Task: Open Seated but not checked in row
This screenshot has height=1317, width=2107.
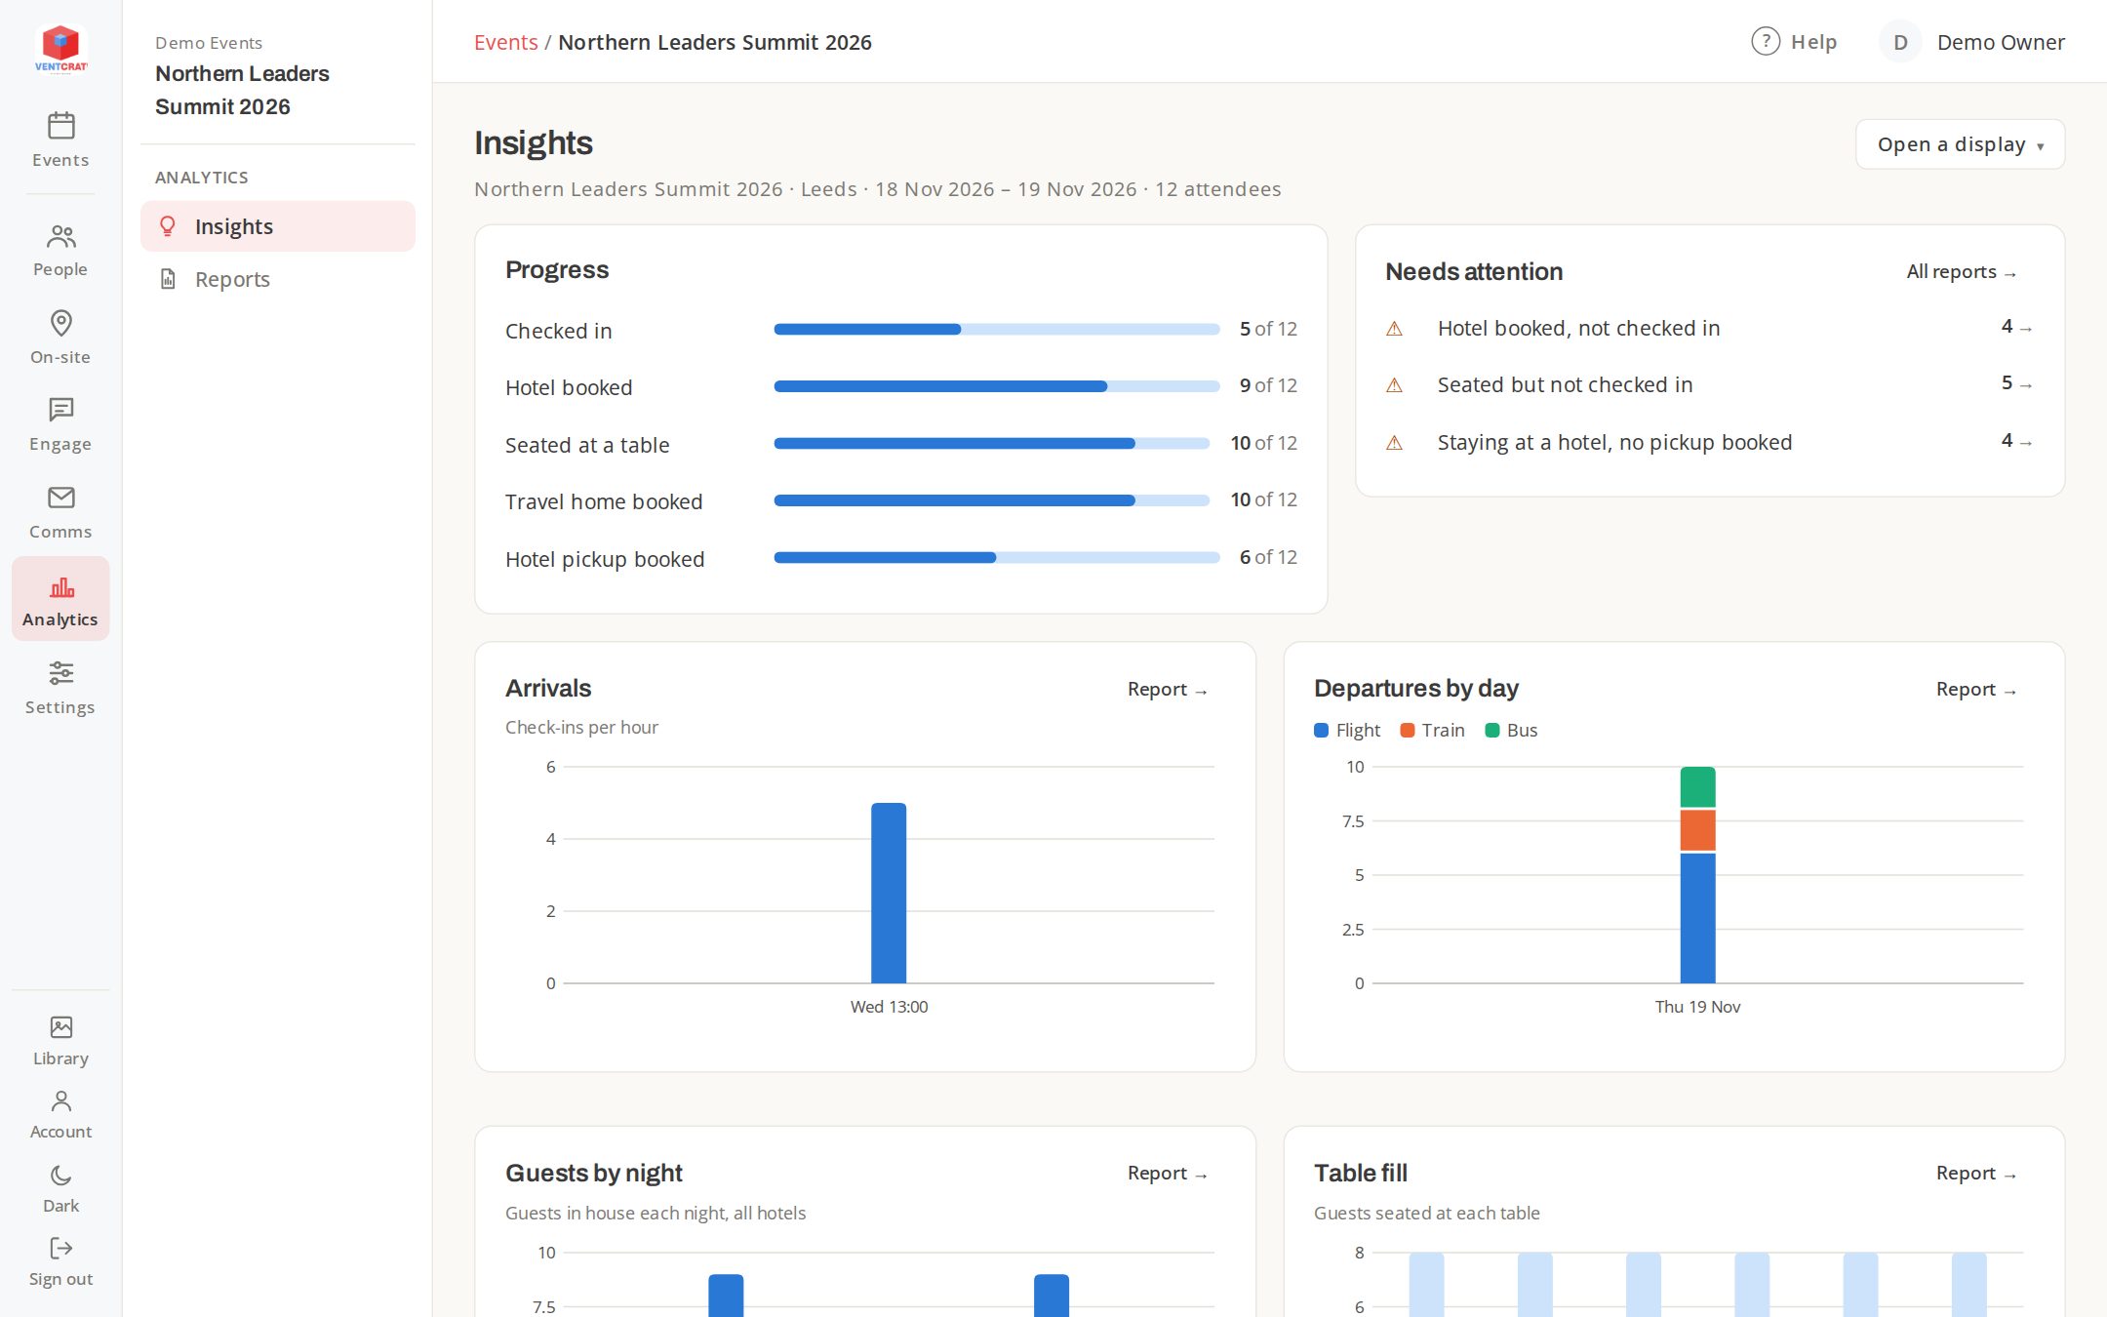Action: [1709, 385]
